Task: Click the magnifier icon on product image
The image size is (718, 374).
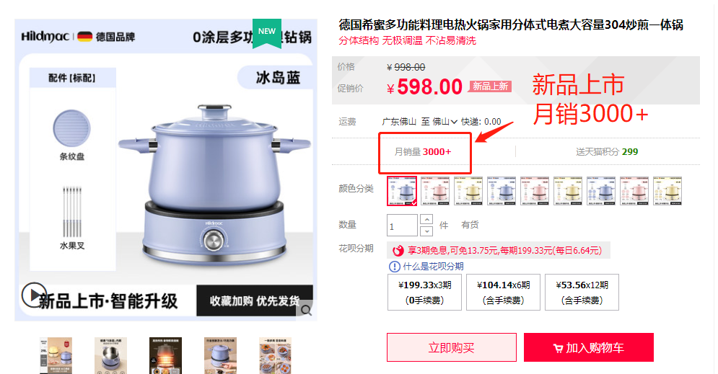Action: (307, 311)
